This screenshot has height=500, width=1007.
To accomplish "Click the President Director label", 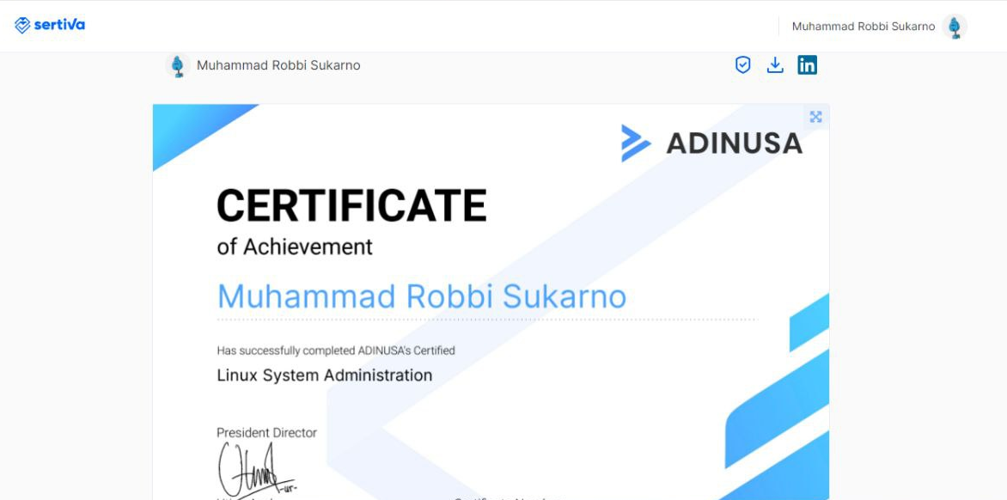I will [x=266, y=432].
